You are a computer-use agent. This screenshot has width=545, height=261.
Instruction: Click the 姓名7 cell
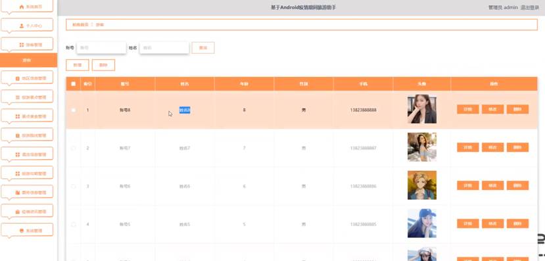(x=185, y=148)
